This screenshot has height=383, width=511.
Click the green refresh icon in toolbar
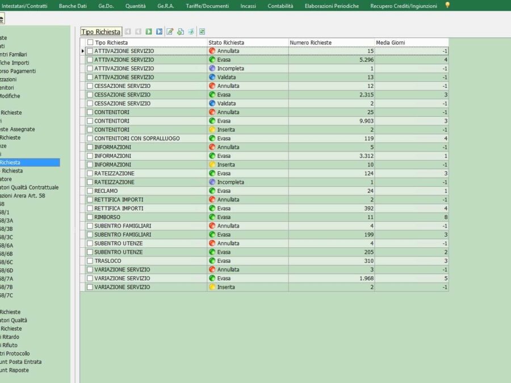[x=202, y=32]
